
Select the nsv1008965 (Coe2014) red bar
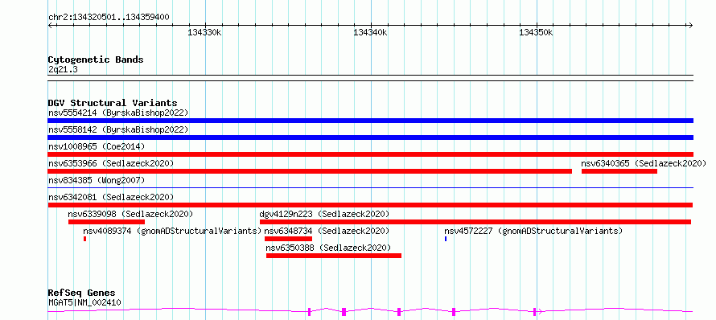pos(370,154)
